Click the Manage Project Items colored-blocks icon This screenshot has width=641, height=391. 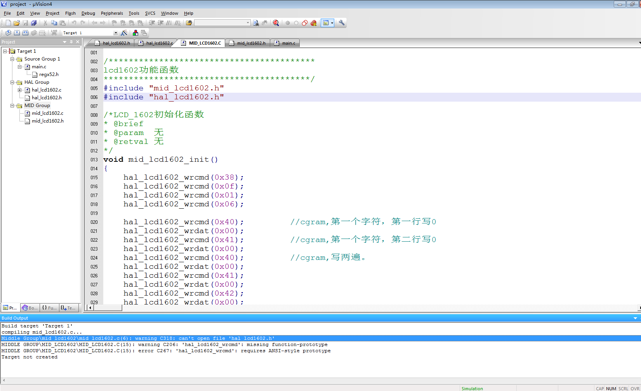[x=135, y=33]
